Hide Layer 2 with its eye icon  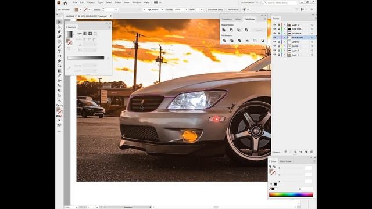(274, 24)
